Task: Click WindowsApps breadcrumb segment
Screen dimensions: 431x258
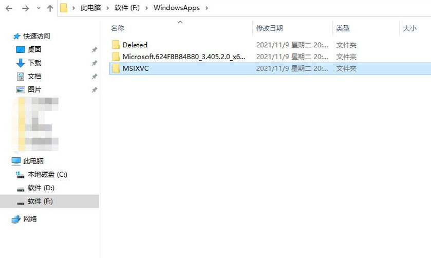Action: 177,8
